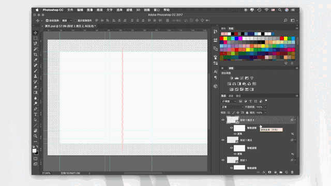331x186 pixels.
Task: Open the layer blend mode dropdown 正常
Action: pos(232,107)
